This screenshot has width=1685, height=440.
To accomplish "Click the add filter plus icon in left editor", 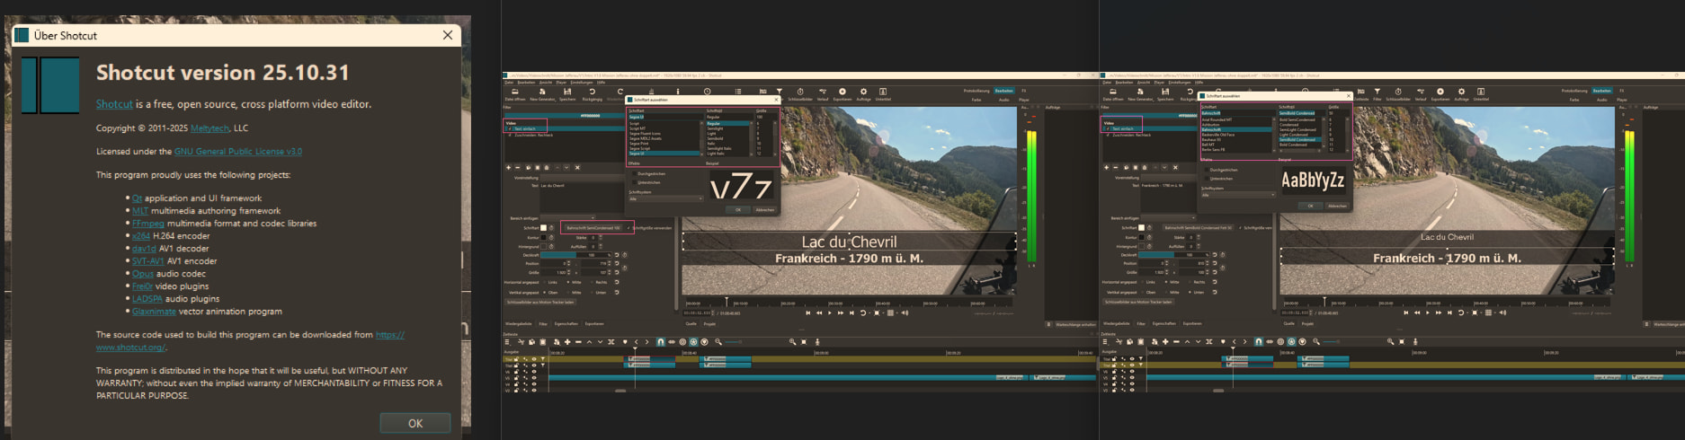I will click(508, 167).
